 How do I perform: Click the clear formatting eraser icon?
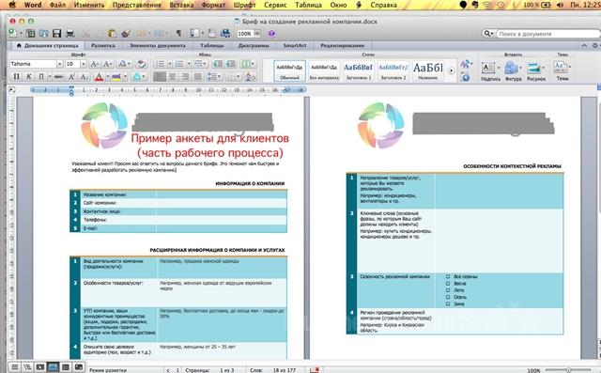142,64
